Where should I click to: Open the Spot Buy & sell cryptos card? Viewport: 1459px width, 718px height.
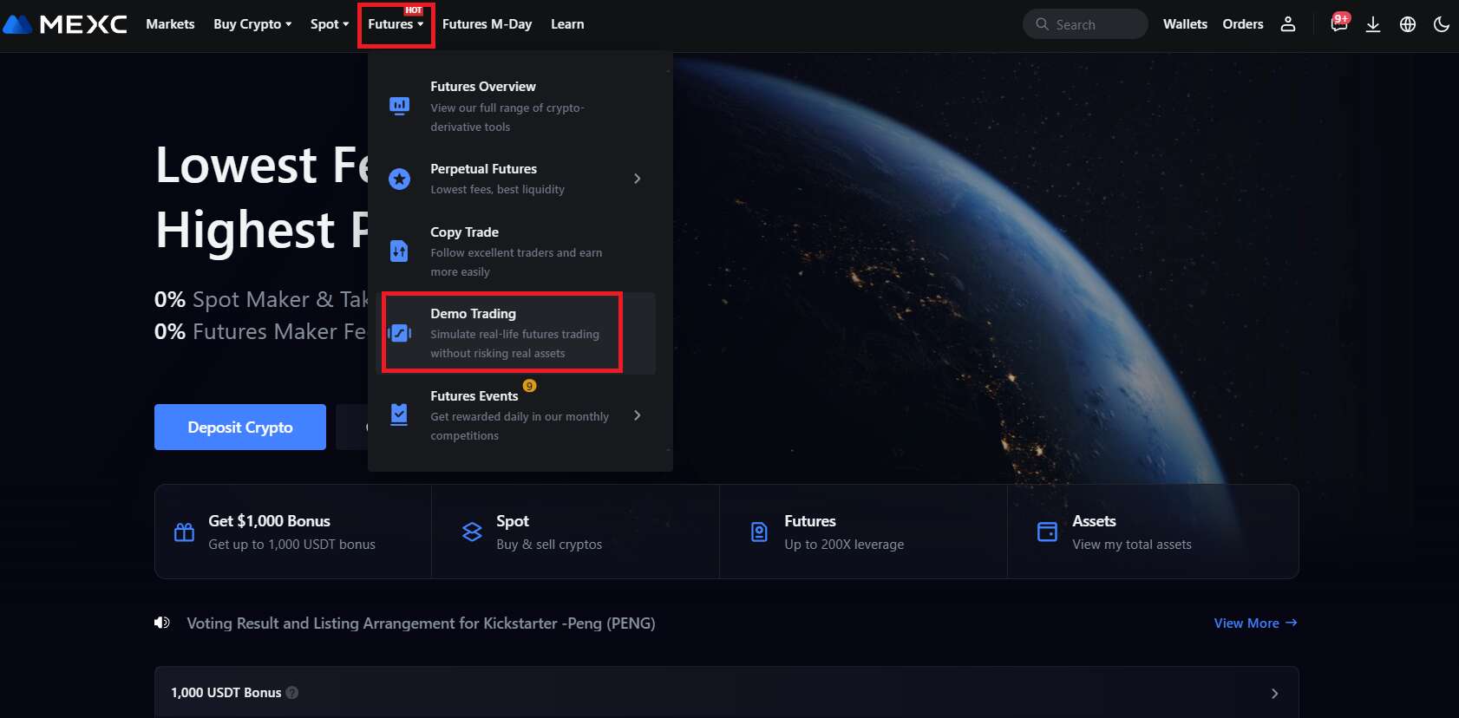click(575, 532)
